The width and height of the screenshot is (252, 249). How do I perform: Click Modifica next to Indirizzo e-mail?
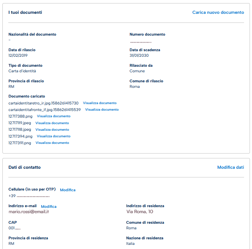[x=49, y=206]
